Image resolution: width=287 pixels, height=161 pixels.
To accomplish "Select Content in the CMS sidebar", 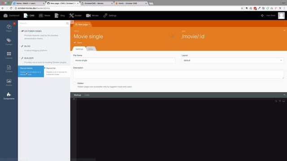I will click(9, 69).
